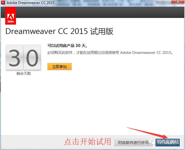Click the 对此软件进行许可 license button
Image resolution: width=185 pixels, height=150 pixels.
tap(133, 143)
